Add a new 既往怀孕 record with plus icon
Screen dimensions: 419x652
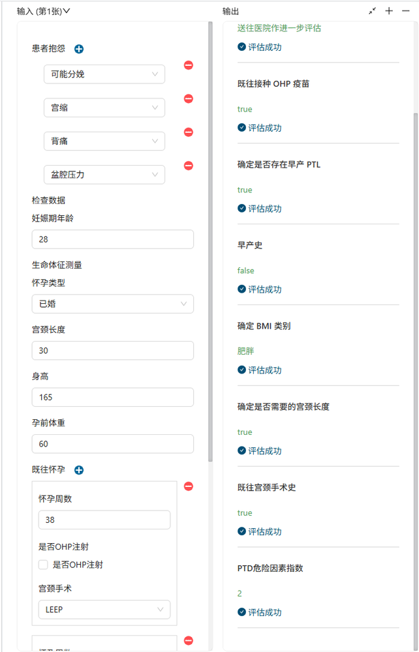(79, 470)
